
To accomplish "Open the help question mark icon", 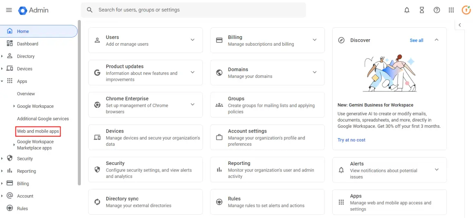I will (437, 10).
